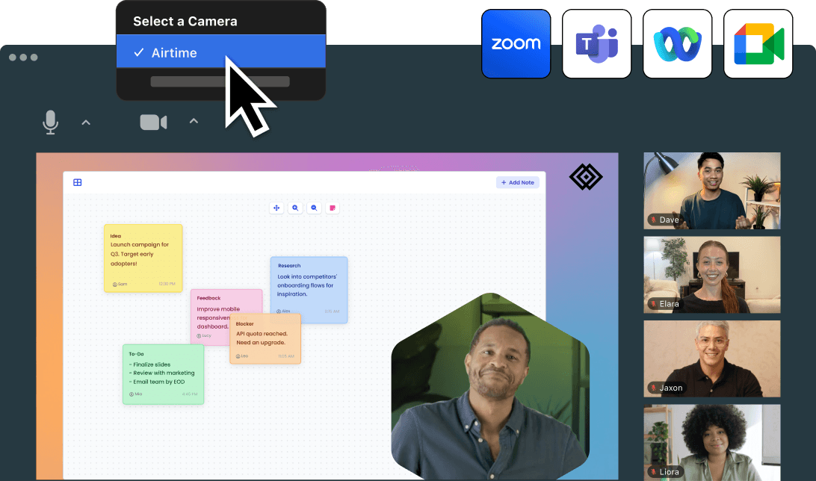Screen dimensions: 816x481
Task: Click the author name Sam on Idea note
Action: tap(123, 284)
